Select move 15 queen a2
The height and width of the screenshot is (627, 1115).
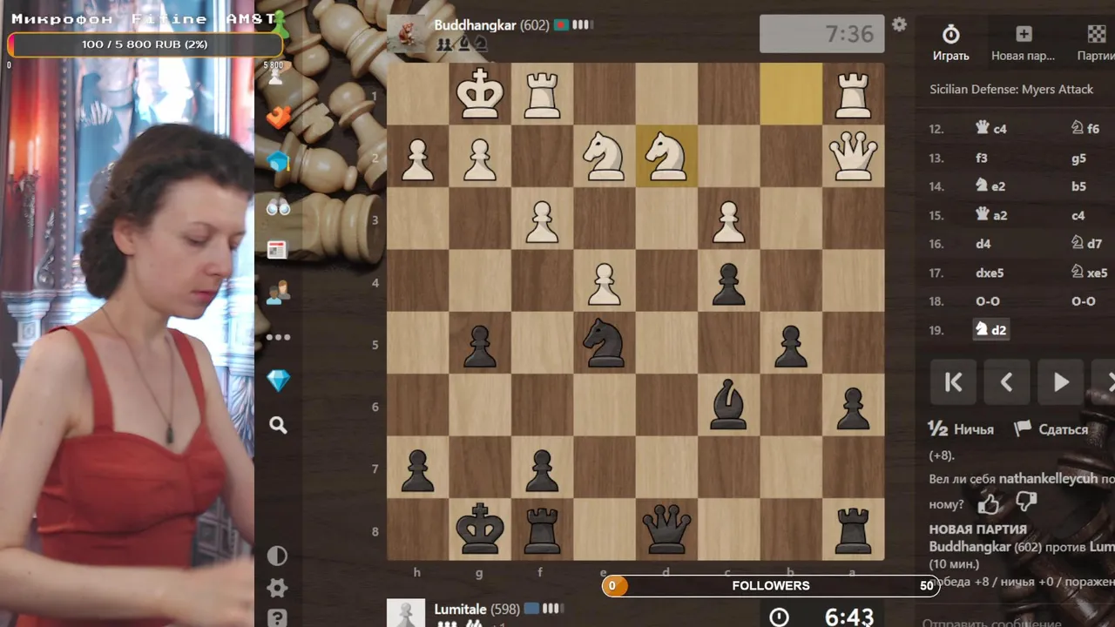[990, 215]
